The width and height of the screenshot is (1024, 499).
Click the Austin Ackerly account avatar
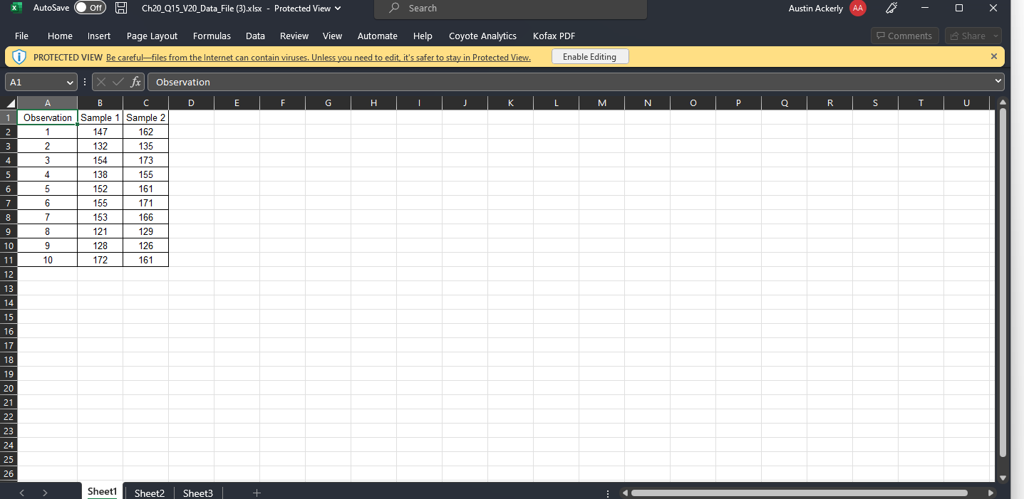click(x=857, y=9)
